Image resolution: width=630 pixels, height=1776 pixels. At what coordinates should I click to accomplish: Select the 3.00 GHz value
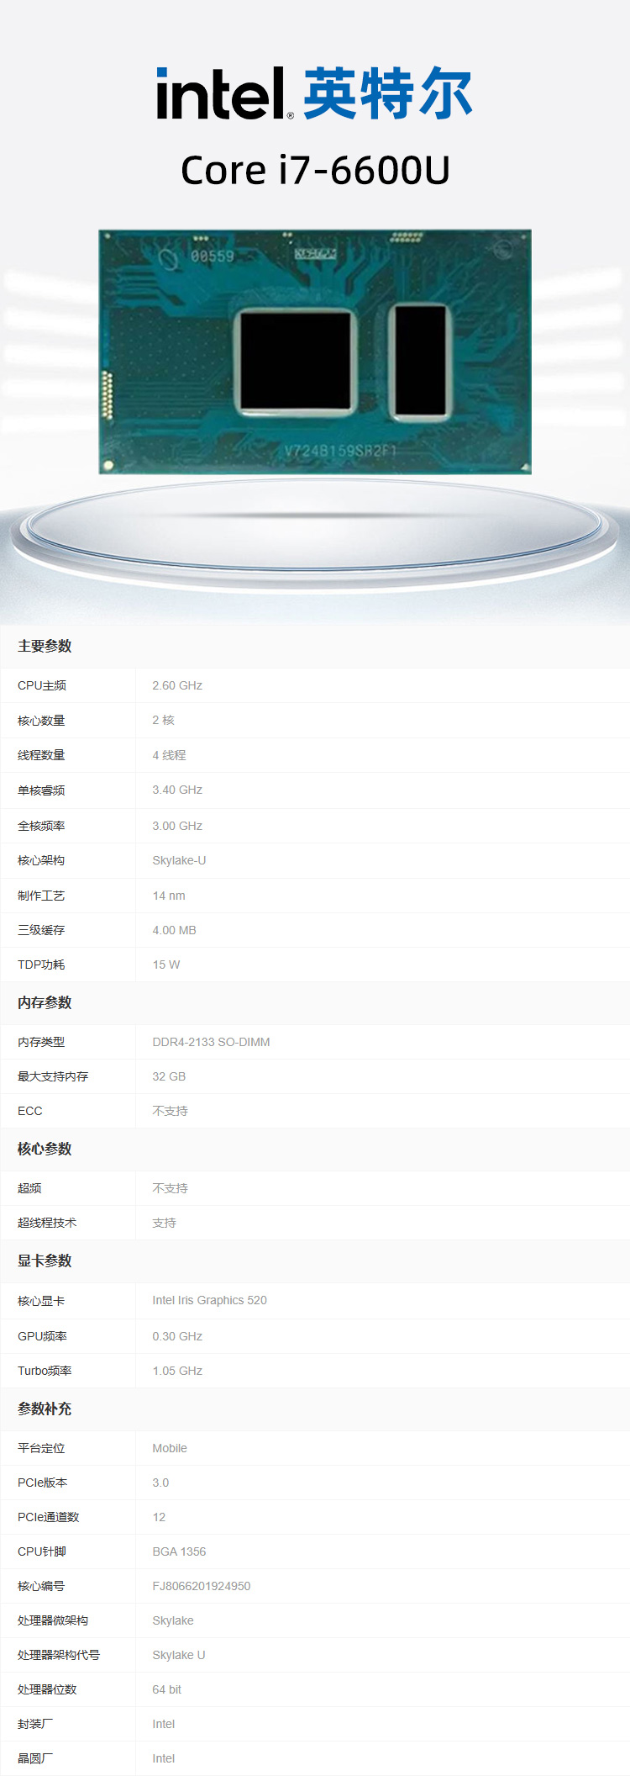click(x=177, y=826)
